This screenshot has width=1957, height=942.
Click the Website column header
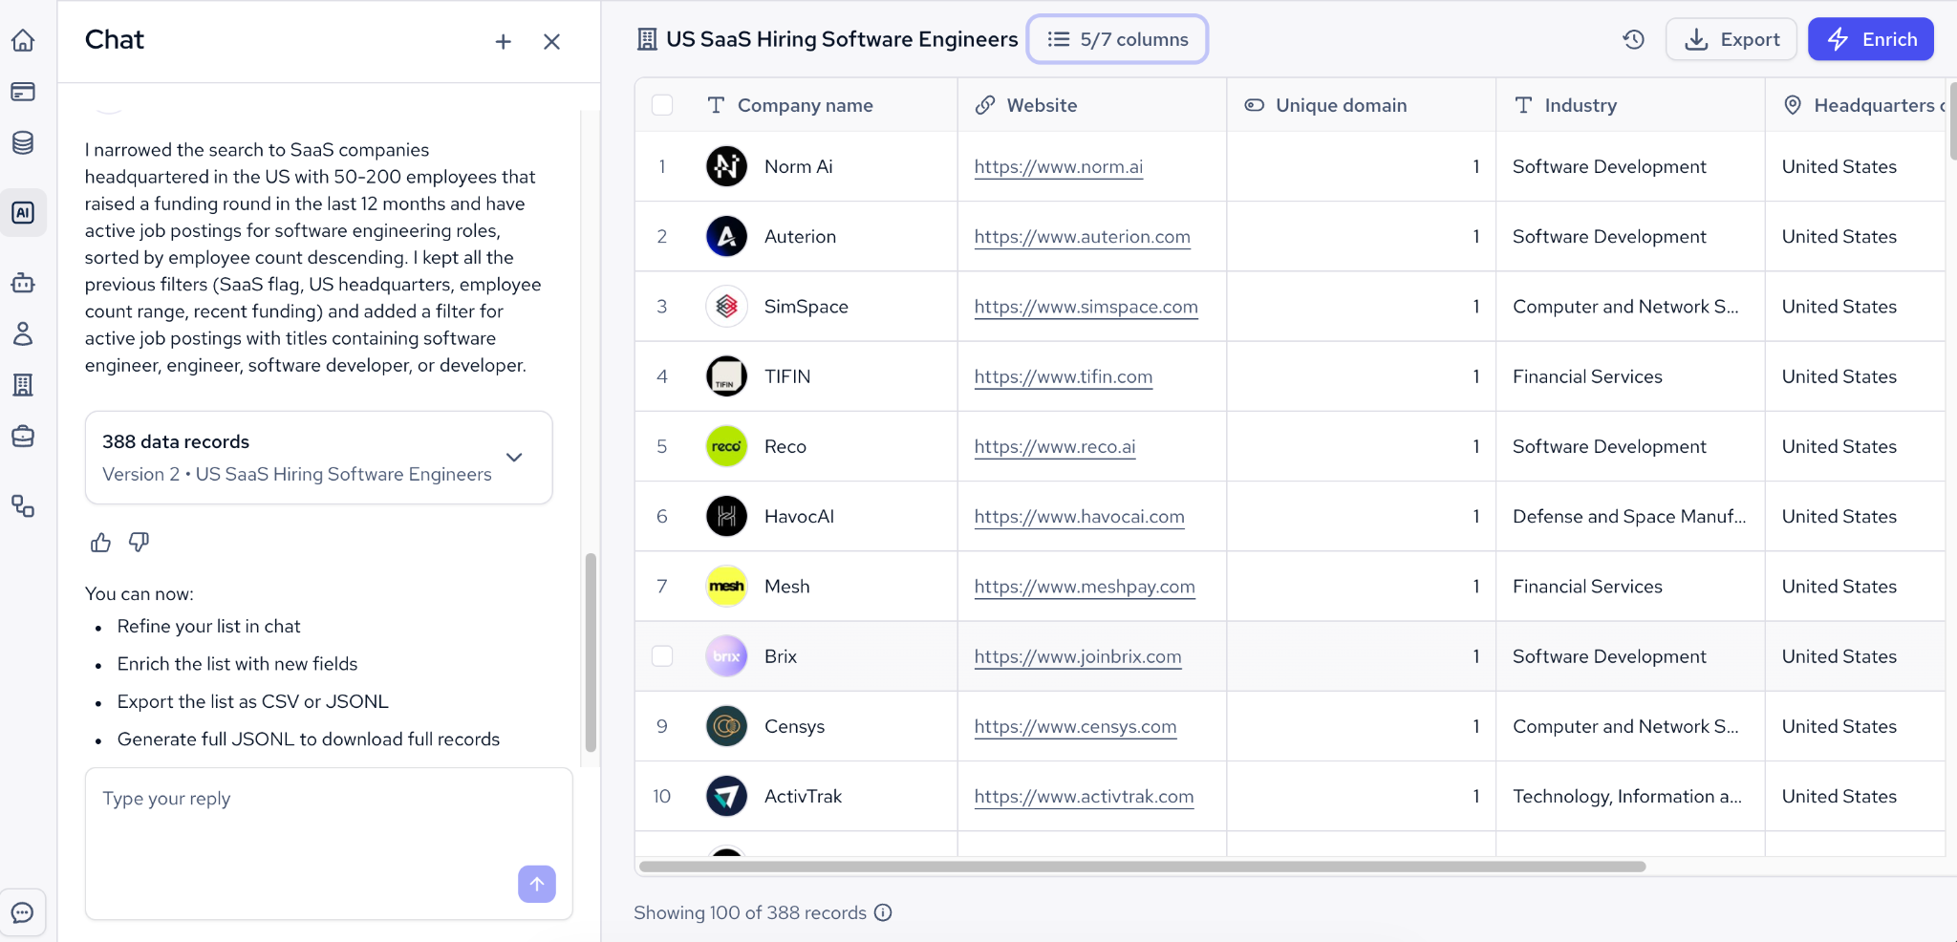pos(1092,105)
